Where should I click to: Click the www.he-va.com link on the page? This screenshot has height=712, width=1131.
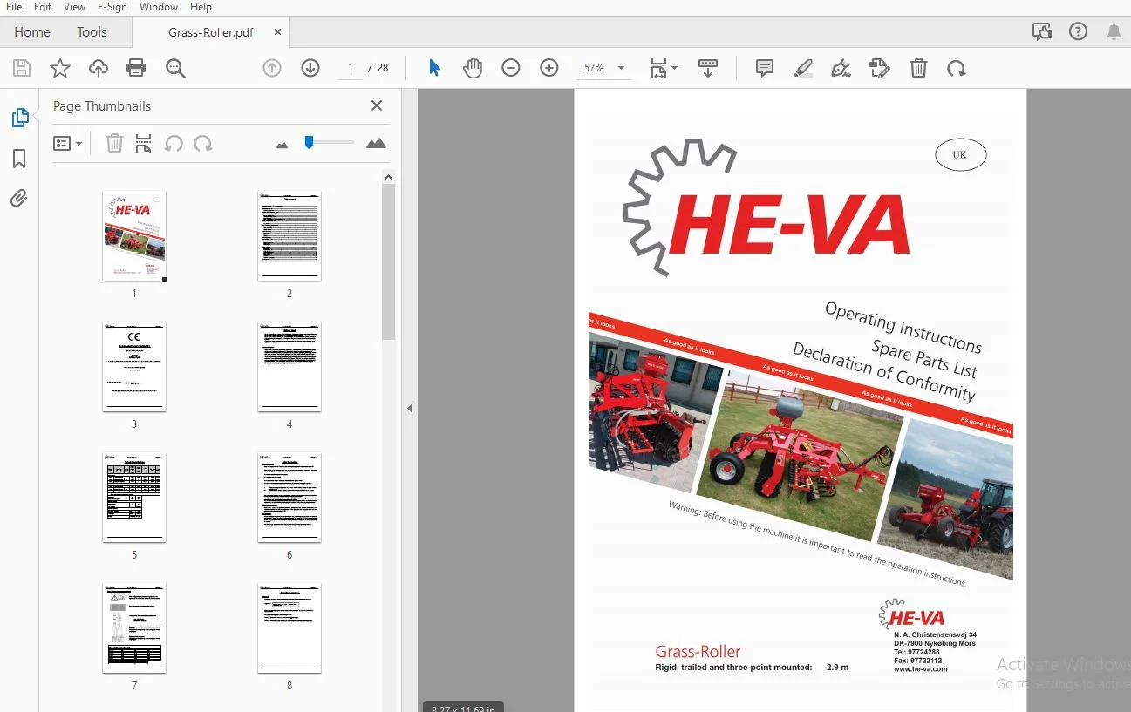920,669
